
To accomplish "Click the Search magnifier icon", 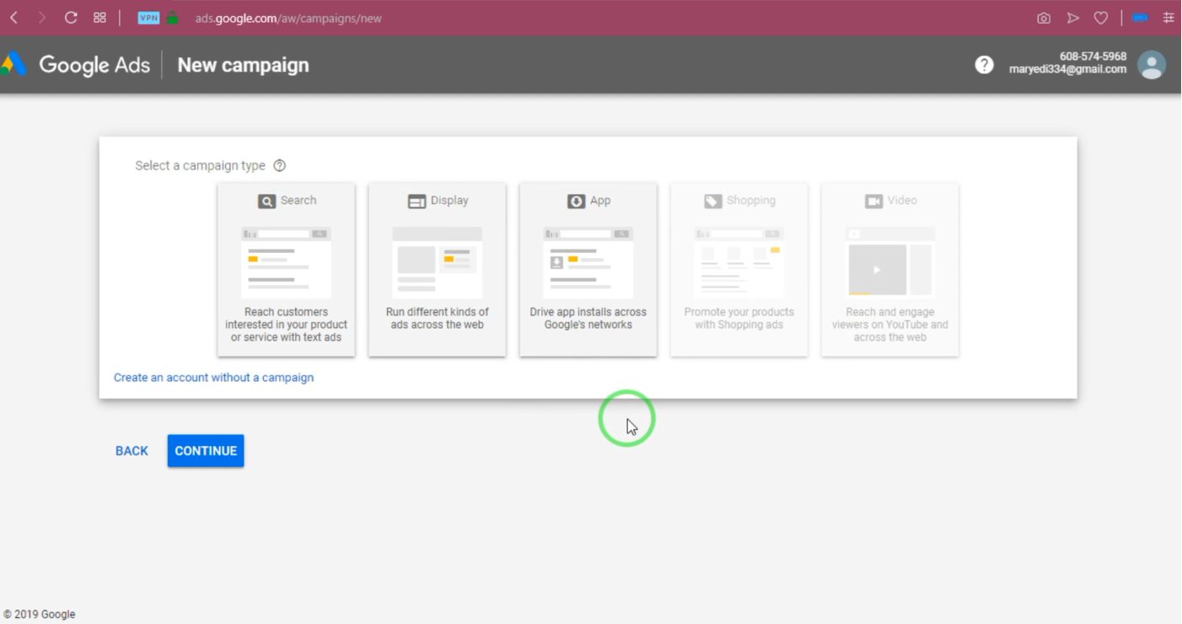I will click(x=266, y=202).
